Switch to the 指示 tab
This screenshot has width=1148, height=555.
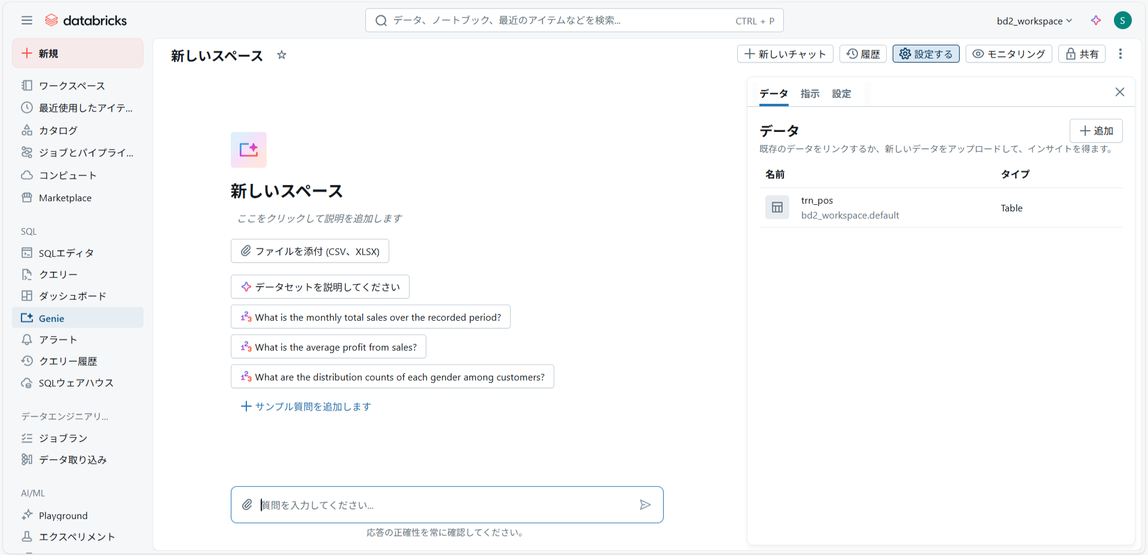(x=810, y=94)
